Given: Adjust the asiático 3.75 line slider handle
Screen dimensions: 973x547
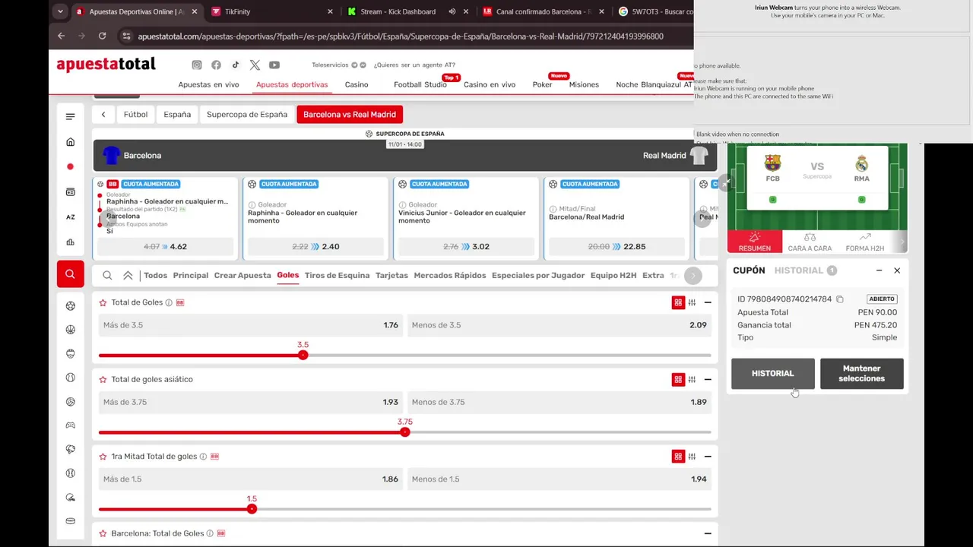Looking at the screenshot, I should [x=405, y=432].
